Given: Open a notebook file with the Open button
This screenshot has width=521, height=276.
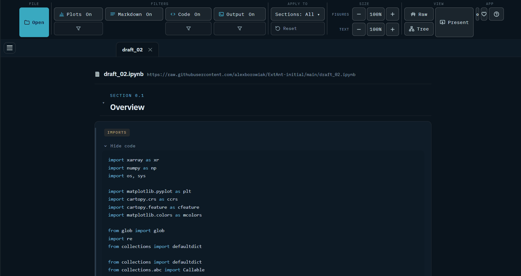Looking at the screenshot, I should point(34,22).
